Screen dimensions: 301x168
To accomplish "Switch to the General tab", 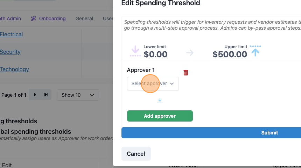I will pyautogui.click(x=84, y=19).
